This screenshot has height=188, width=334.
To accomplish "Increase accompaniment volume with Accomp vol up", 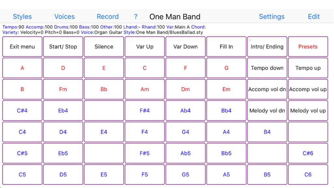I will pos(308,89).
